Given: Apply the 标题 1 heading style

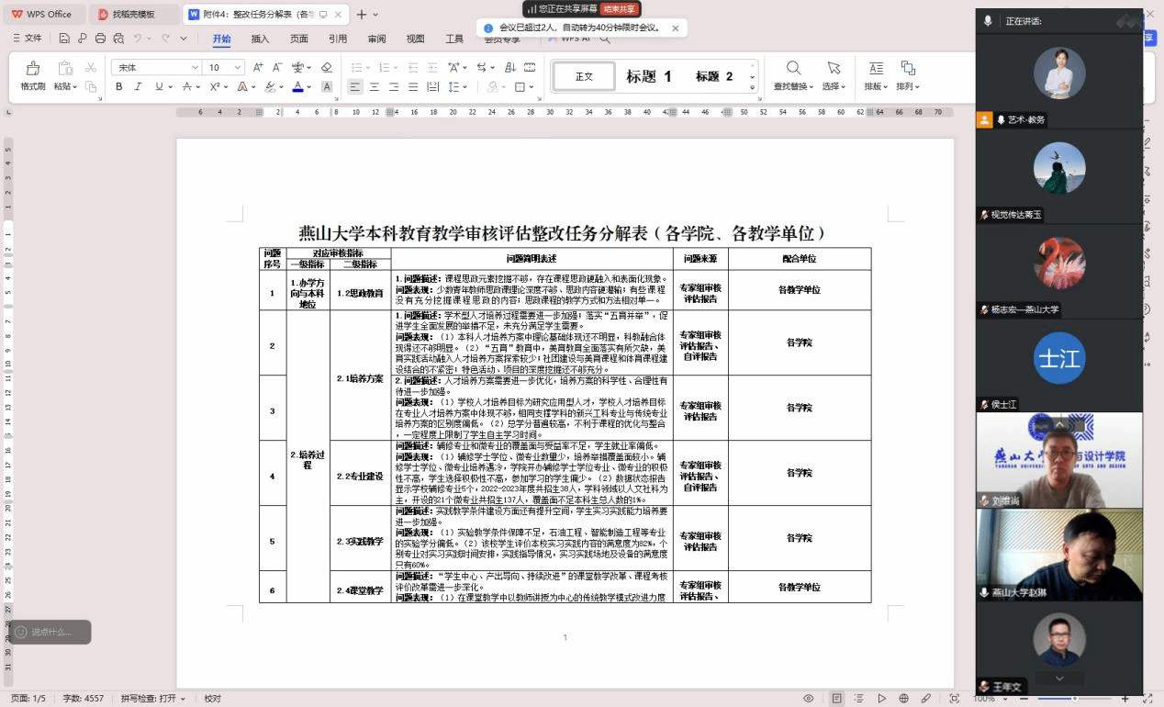Looking at the screenshot, I should coord(648,76).
